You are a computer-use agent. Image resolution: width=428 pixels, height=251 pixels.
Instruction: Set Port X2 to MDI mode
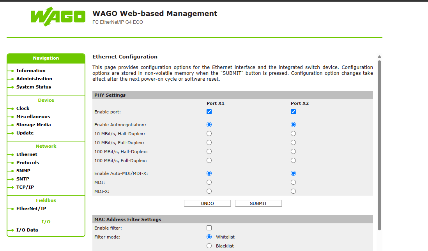(x=294, y=182)
